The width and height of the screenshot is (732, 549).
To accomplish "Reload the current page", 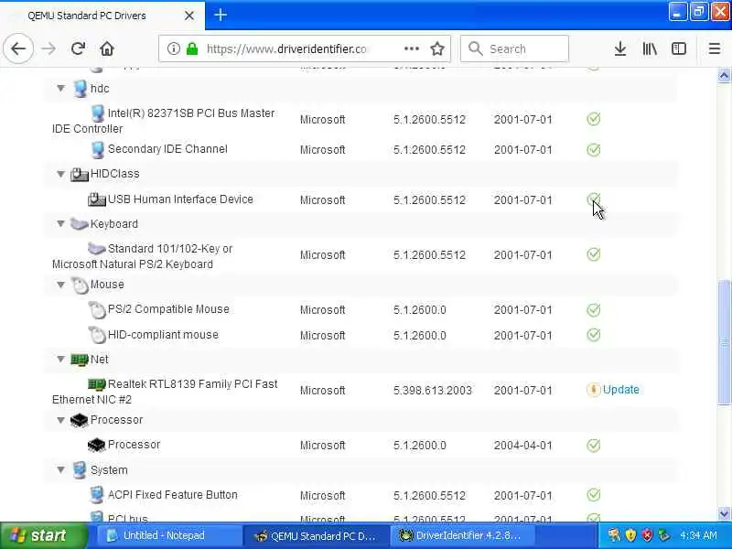I will click(78, 48).
